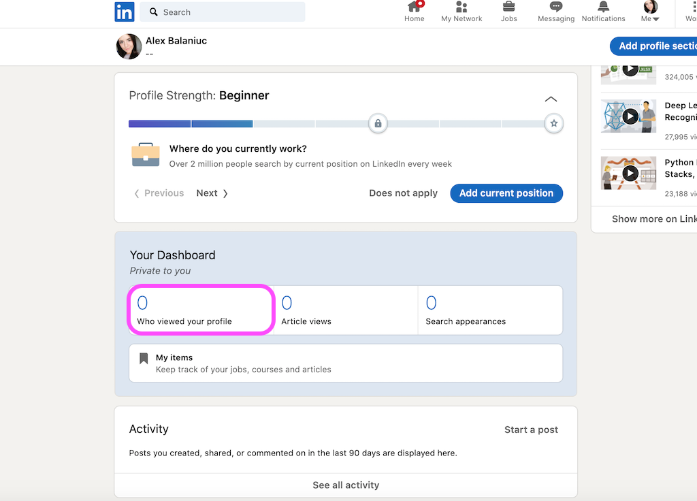Click the My items bookmark icon

coord(144,358)
